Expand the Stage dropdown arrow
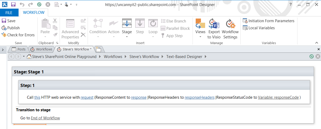This screenshot has height=129, width=321. [127, 37]
